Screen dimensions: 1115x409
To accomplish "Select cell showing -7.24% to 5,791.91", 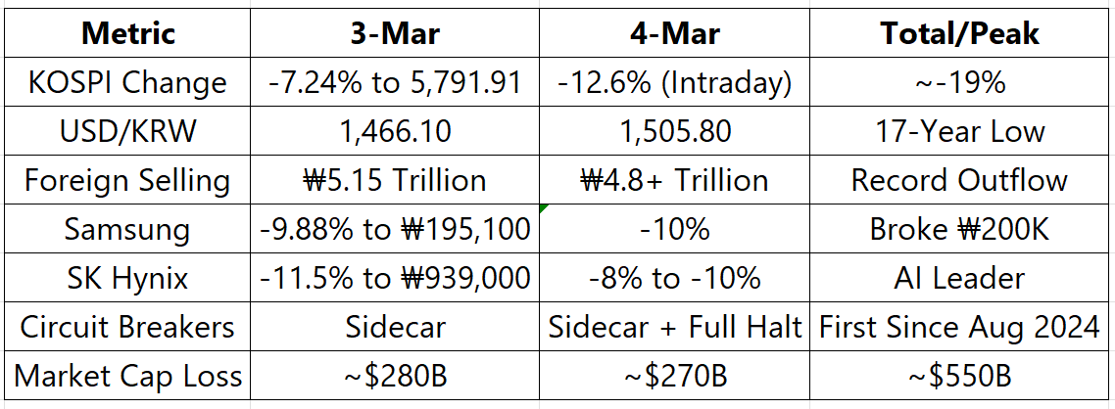I will pos(395,82).
